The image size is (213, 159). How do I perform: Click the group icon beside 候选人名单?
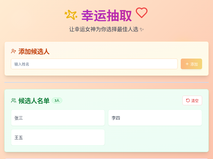[13, 100]
